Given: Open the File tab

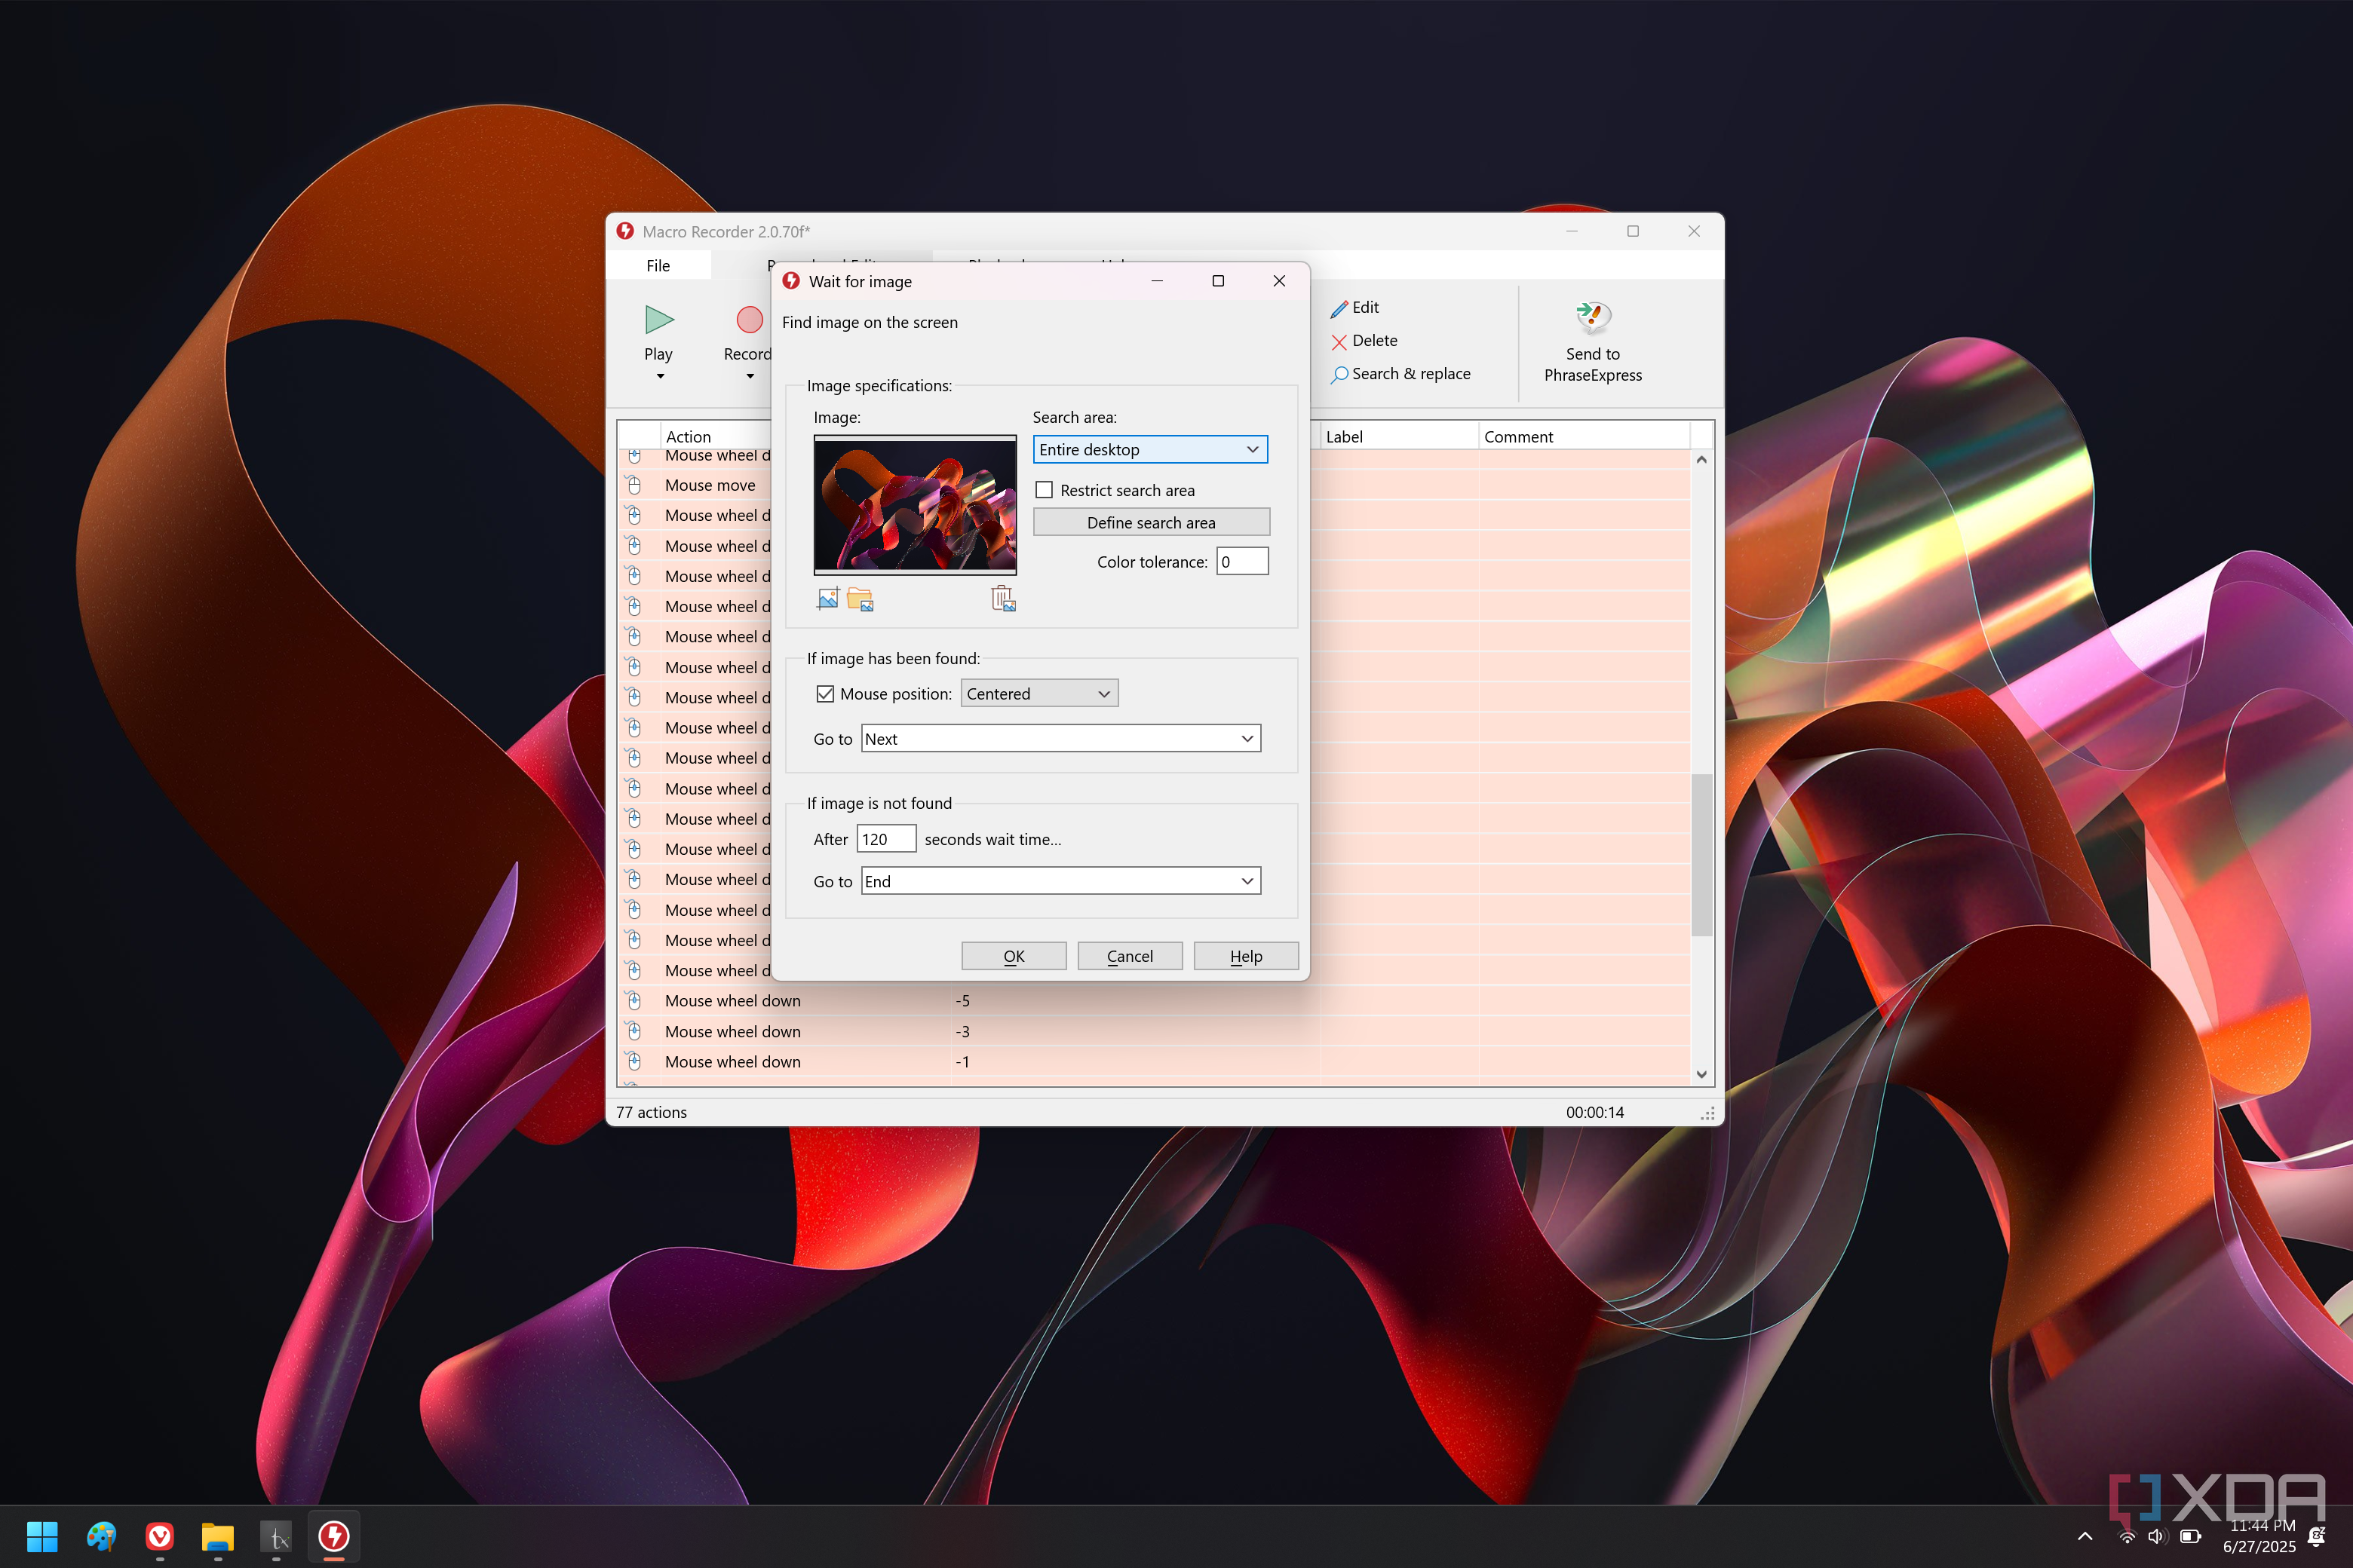Looking at the screenshot, I should pyautogui.click(x=658, y=265).
